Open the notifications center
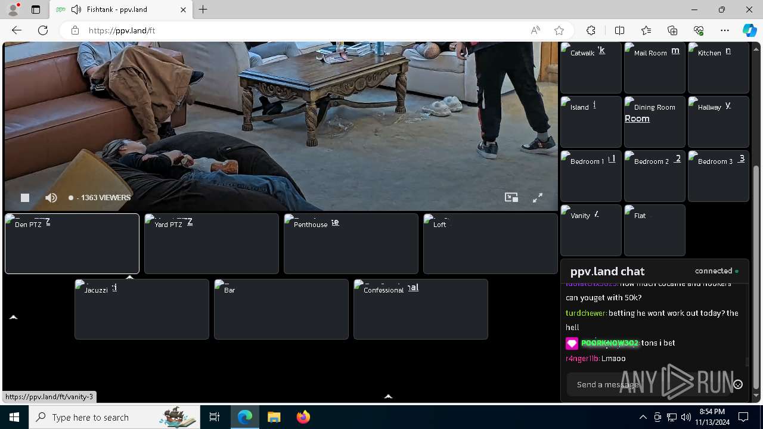 743,417
